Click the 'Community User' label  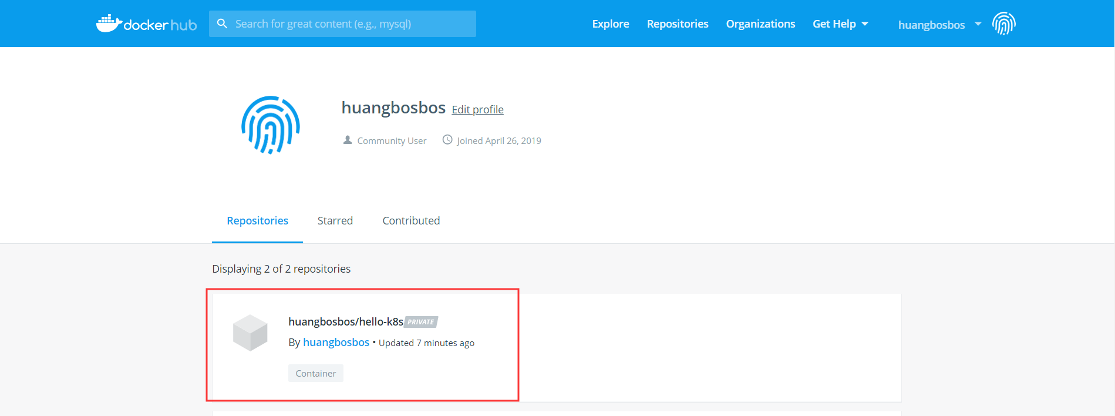point(392,140)
